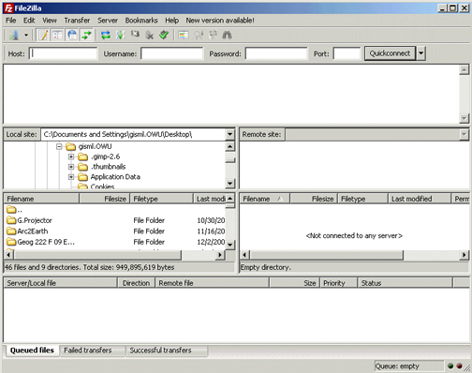This screenshot has width=472, height=373.
Task: Select the .thumbnails folder in tree
Action: coord(108,167)
